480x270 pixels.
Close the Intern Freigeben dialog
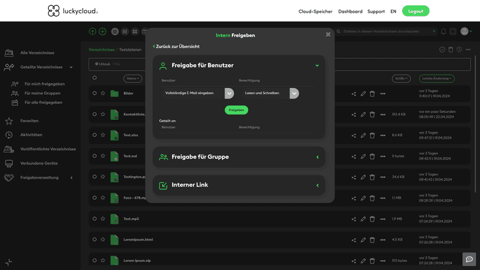click(328, 35)
